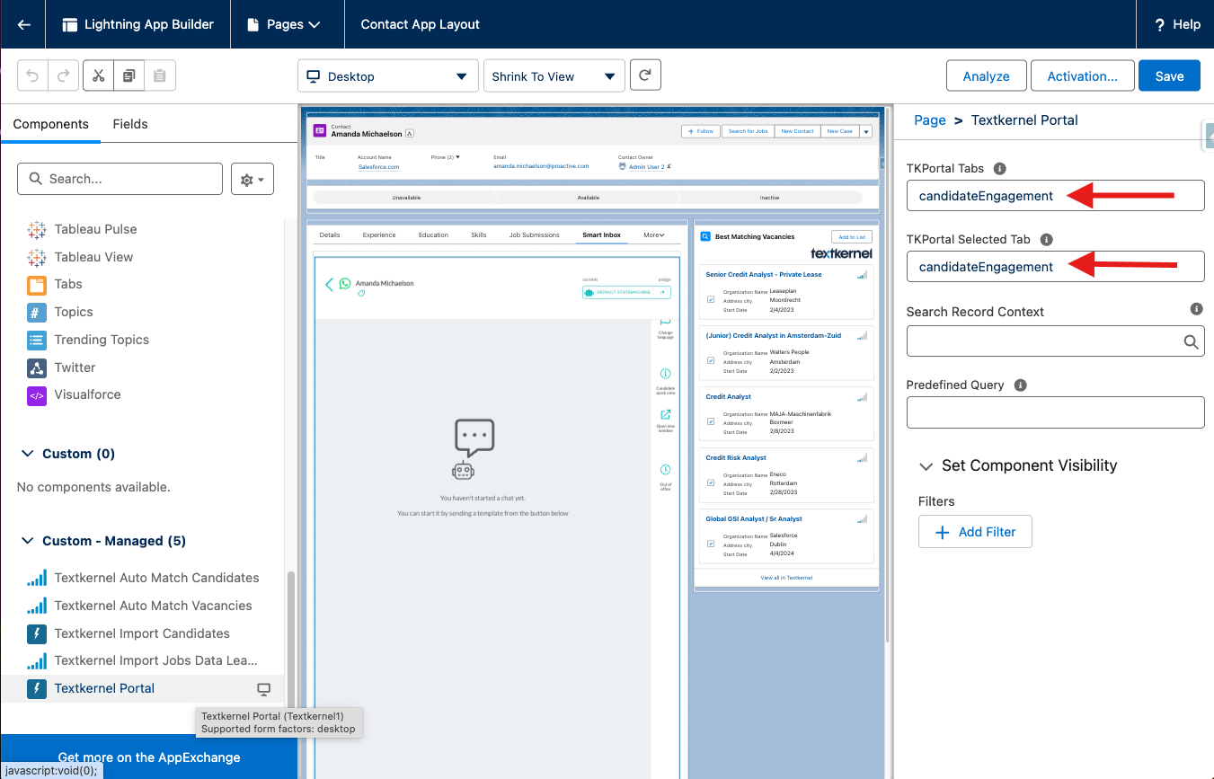This screenshot has height=779, width=1214.
Task: Click the Out of office clock icon
Action: 665,470
